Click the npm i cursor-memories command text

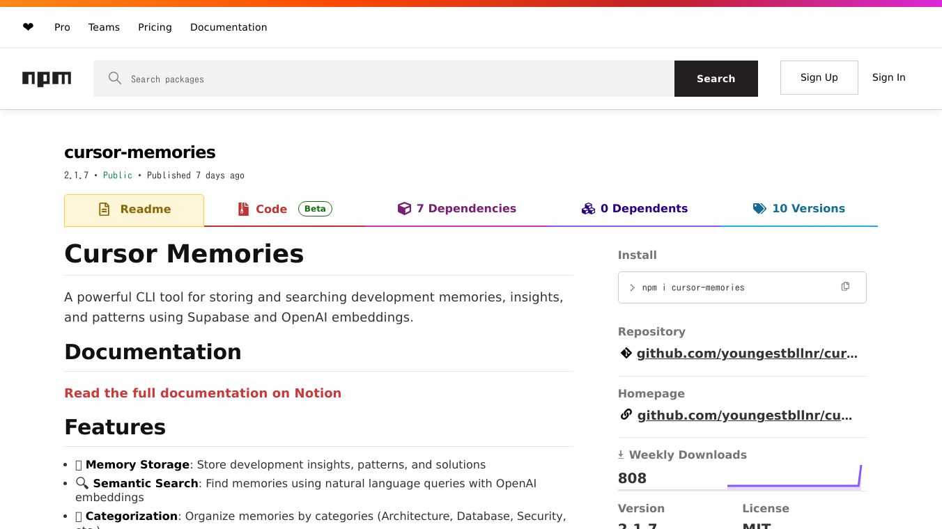click(x=693, y=287)
